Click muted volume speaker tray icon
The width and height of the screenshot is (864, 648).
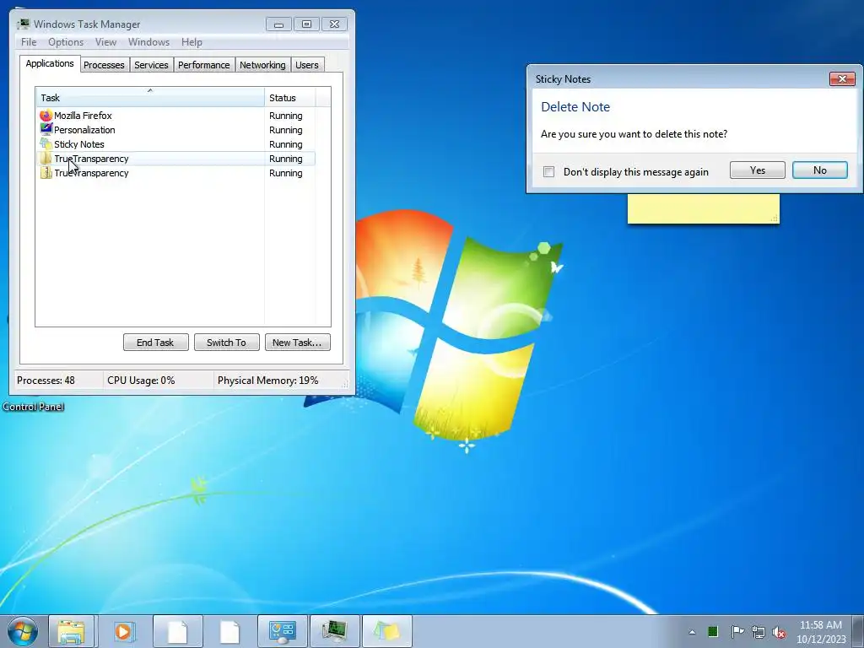779,632
